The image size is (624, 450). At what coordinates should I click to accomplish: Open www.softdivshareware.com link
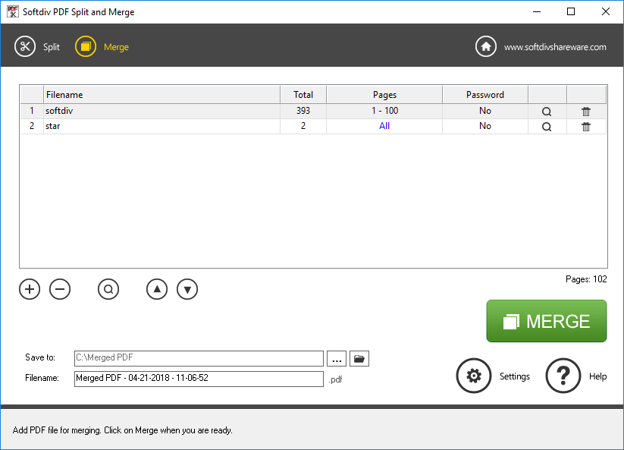pos(555,47)
